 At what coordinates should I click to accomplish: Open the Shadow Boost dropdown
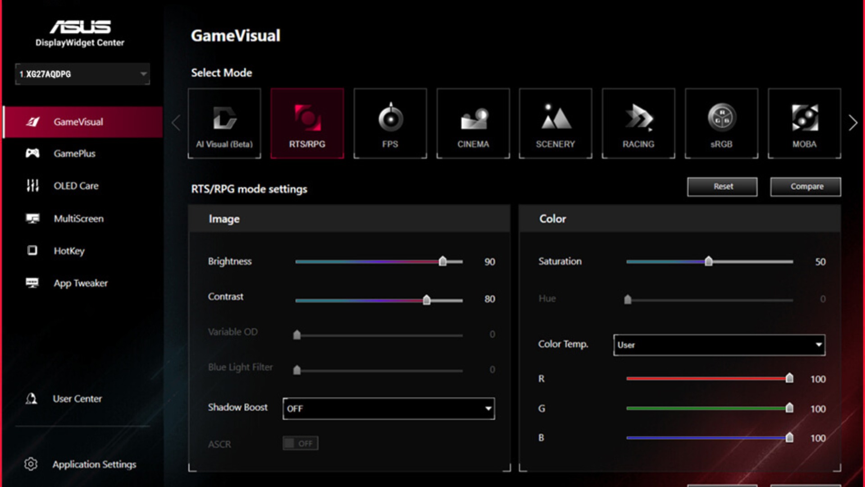pos(388,409)
